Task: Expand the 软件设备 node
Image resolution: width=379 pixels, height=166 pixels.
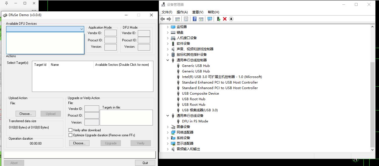Action: (168, 43)
